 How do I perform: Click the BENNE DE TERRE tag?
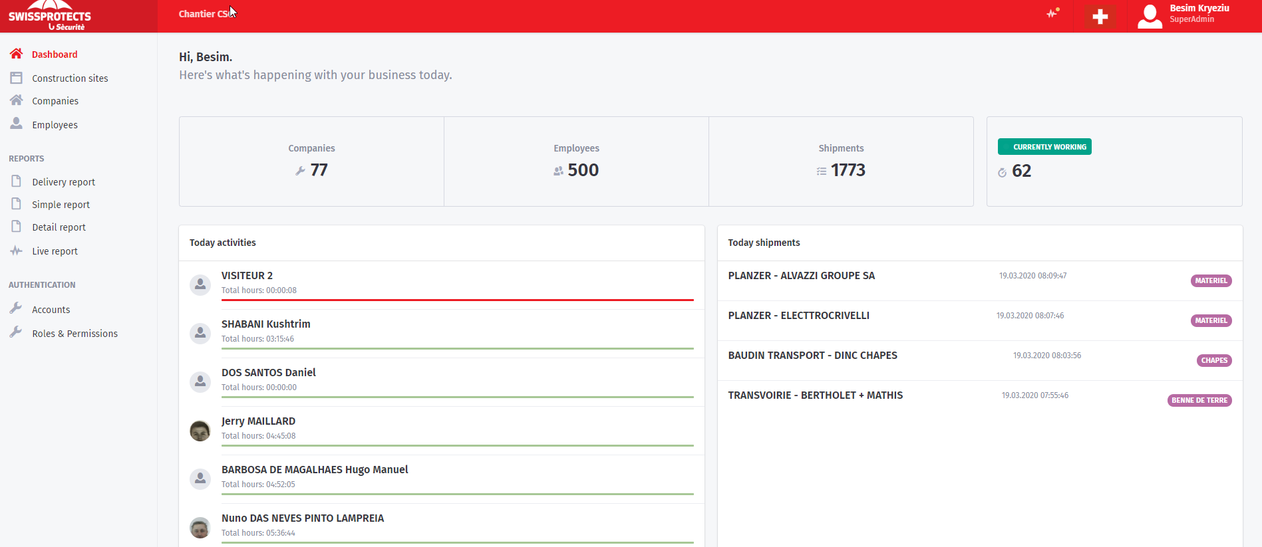pyautogui.click(x=1199, y=400)
